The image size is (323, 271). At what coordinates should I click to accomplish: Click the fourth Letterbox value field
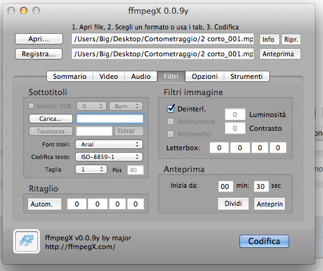pyautogui.click(x=278, y=148)
